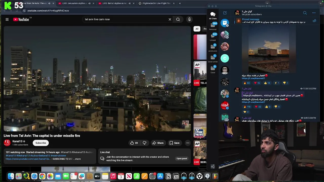The width and height of the screenshot is (324, 182).
Task: Open the Archived chats blue box icon
Action: click(225, 23)
